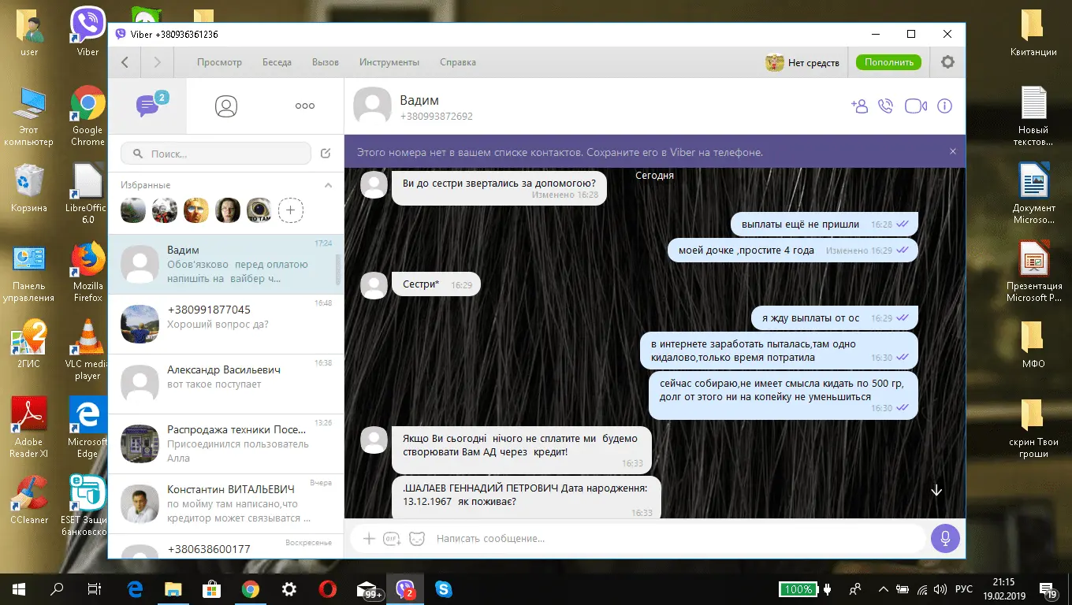Click the plus attachment icon
Image resolution: width=1072 pixels, height=605 pixels.
coord(368,539)
